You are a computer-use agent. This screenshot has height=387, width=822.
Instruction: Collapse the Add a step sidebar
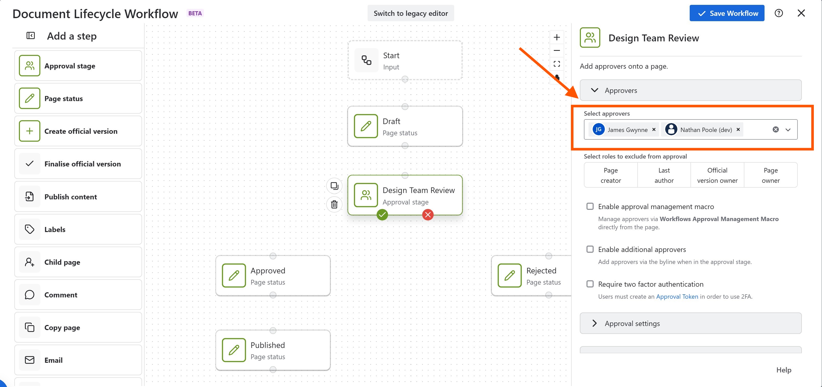click(x=30, y=36)
